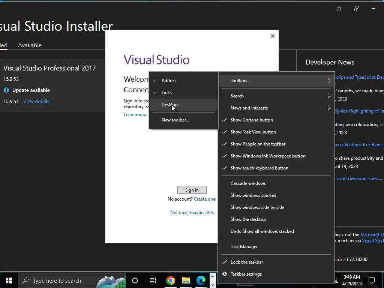The height and width of the screenshot is (288, 384).
Task: Click the Developer News heading
Action: click(330, 62)
